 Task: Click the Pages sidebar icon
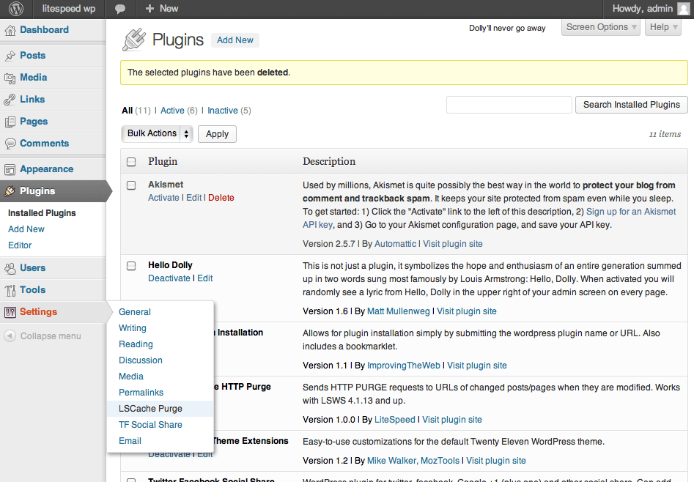[10, 122]
